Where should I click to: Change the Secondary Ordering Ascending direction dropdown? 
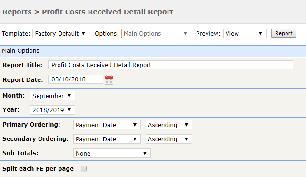point(169,139)
